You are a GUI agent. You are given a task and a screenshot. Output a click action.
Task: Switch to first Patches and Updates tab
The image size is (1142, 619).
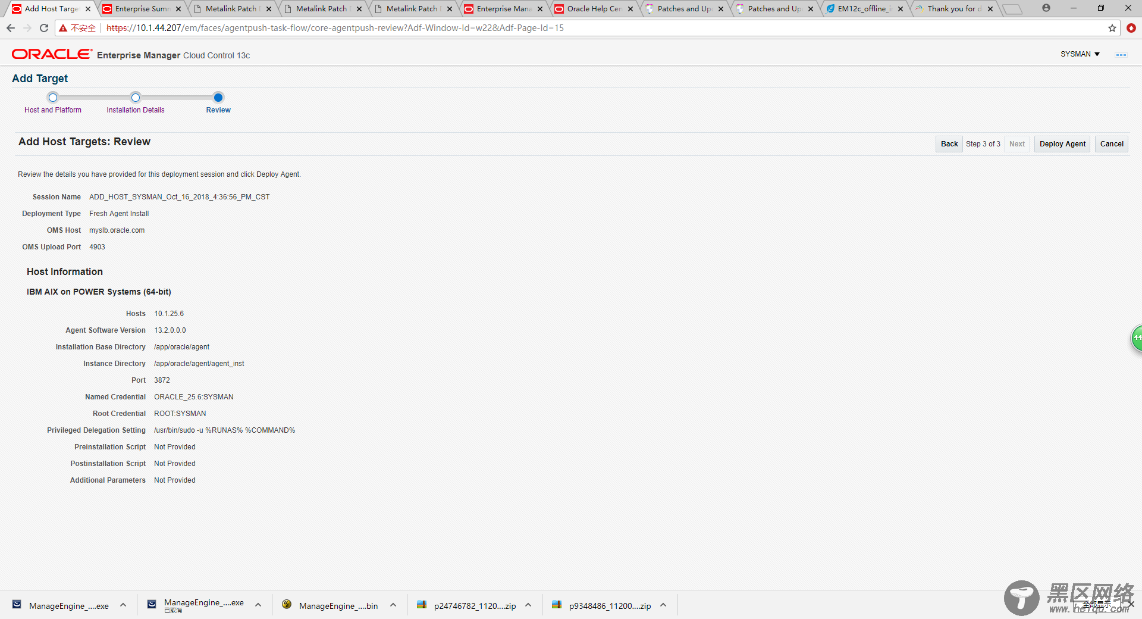(684, 9)
